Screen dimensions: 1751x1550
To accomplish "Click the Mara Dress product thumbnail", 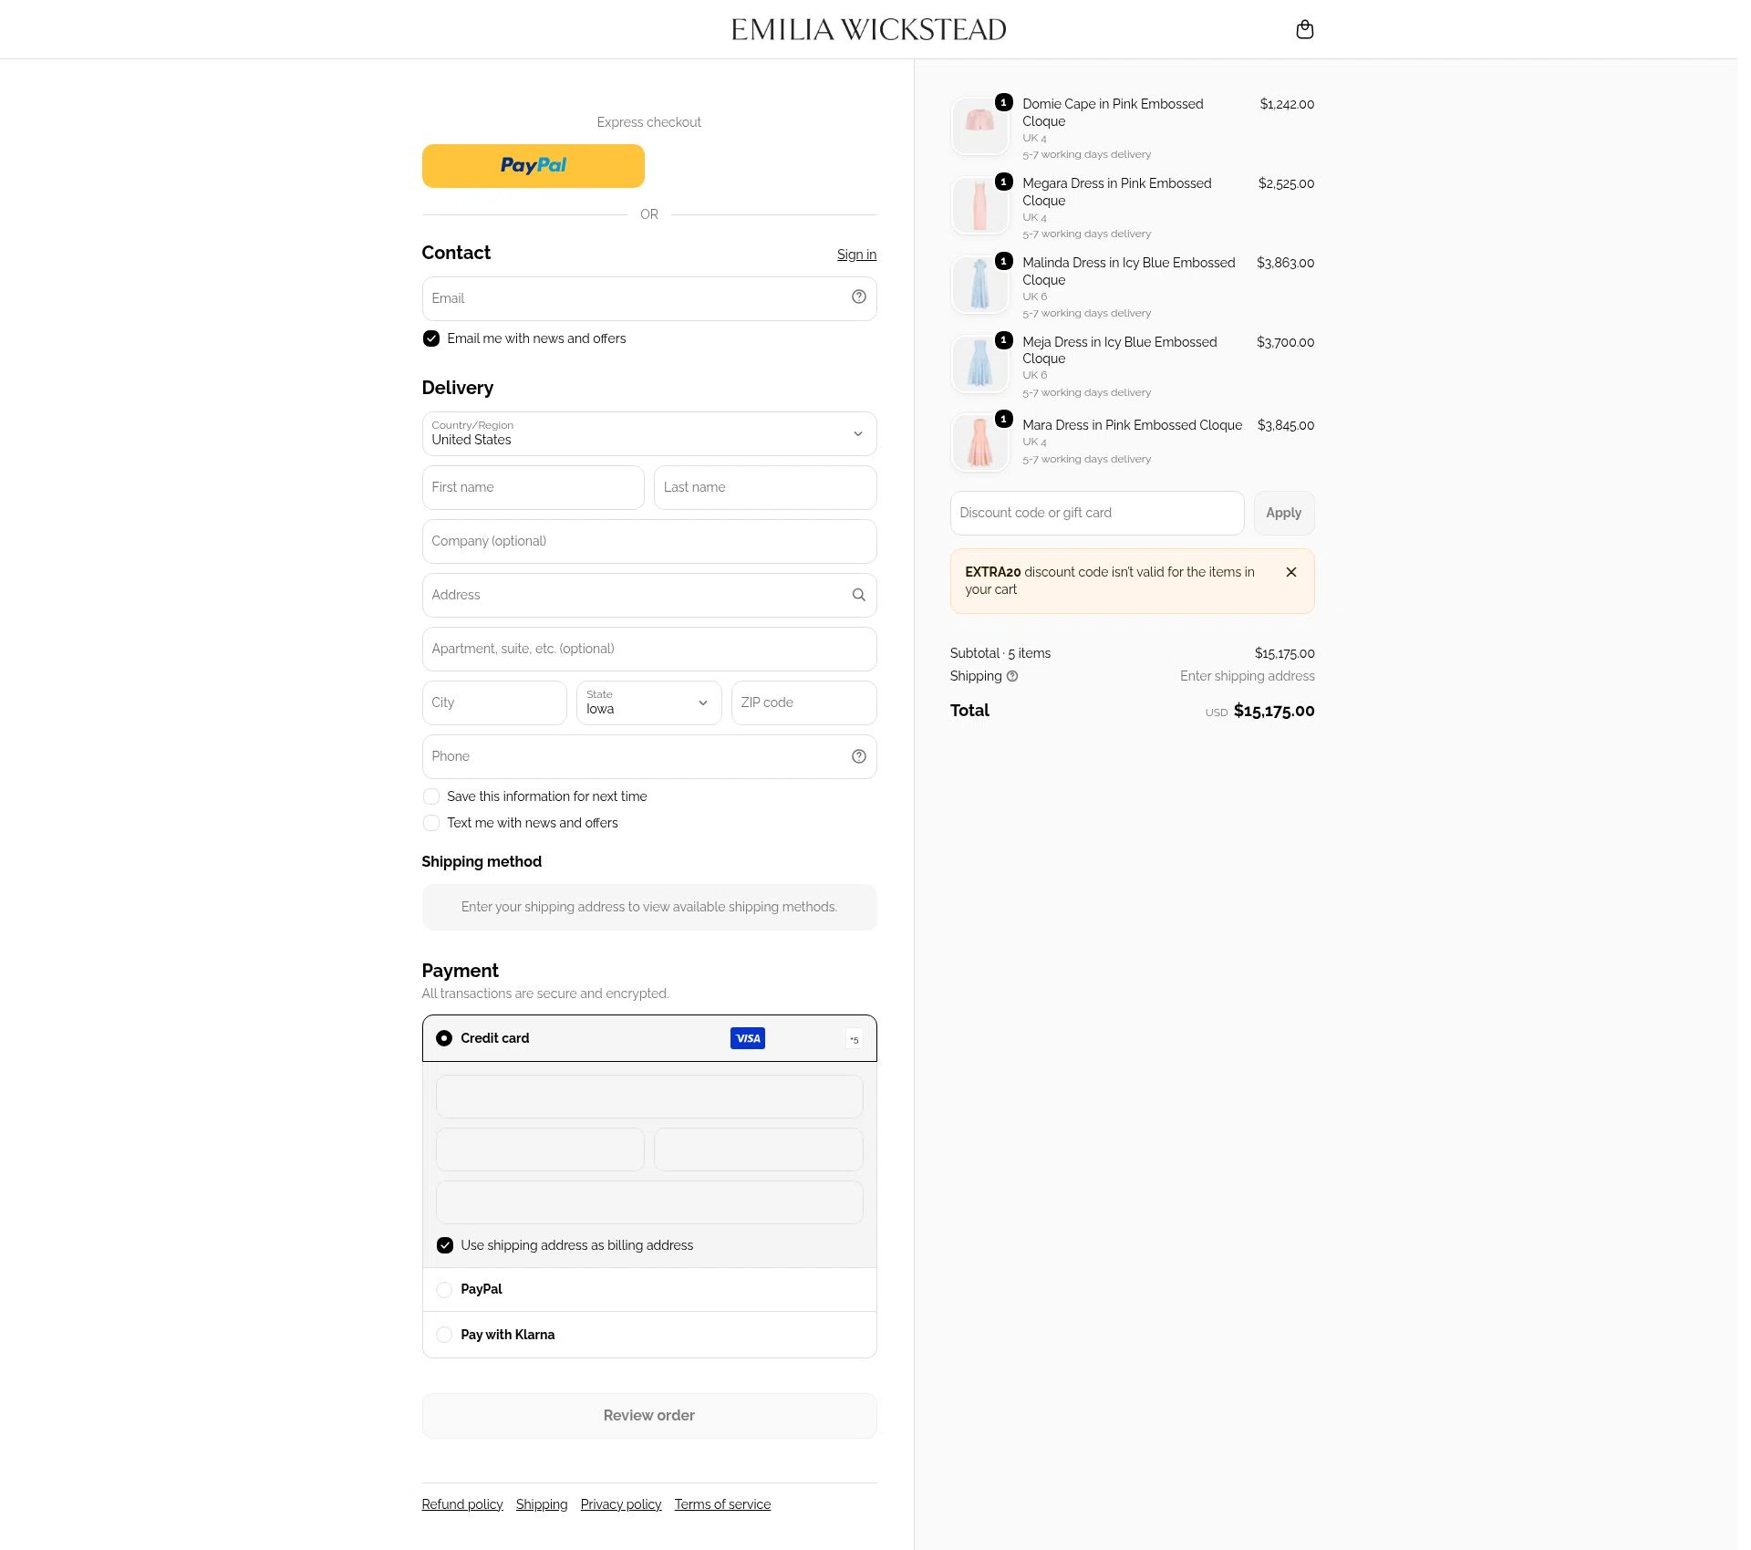I will click(979, 443).
